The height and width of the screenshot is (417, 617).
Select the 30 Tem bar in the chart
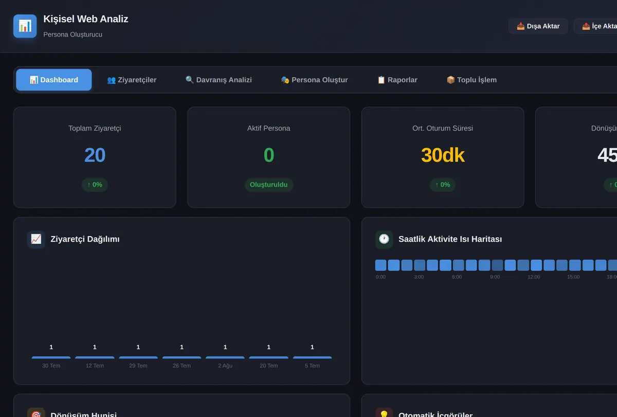coord(51,357)
